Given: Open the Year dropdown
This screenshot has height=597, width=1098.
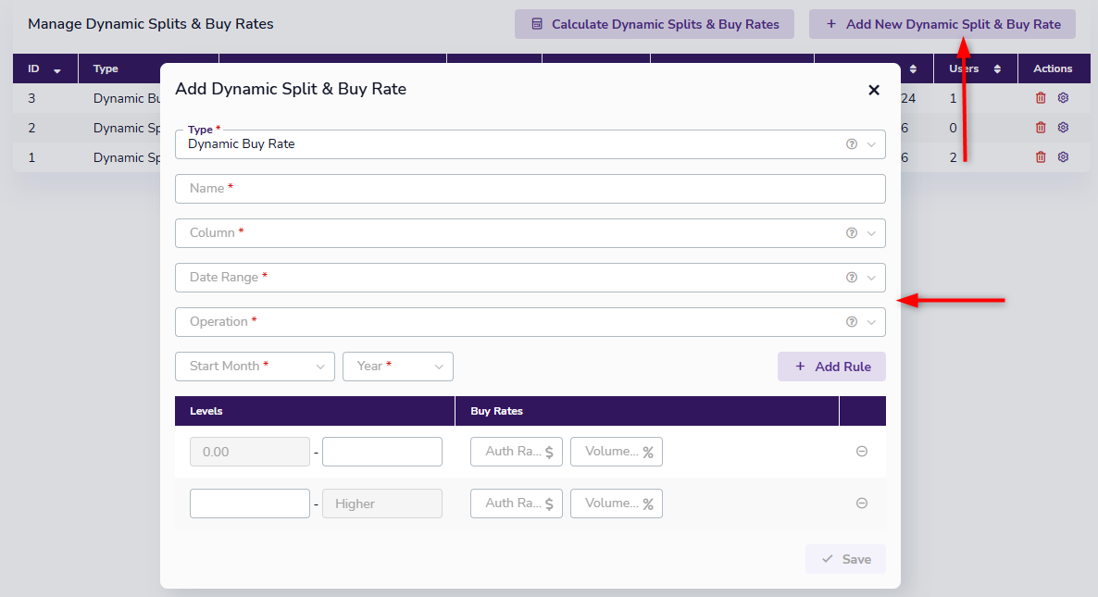Looking at the screenshot, I should [397, 367].
